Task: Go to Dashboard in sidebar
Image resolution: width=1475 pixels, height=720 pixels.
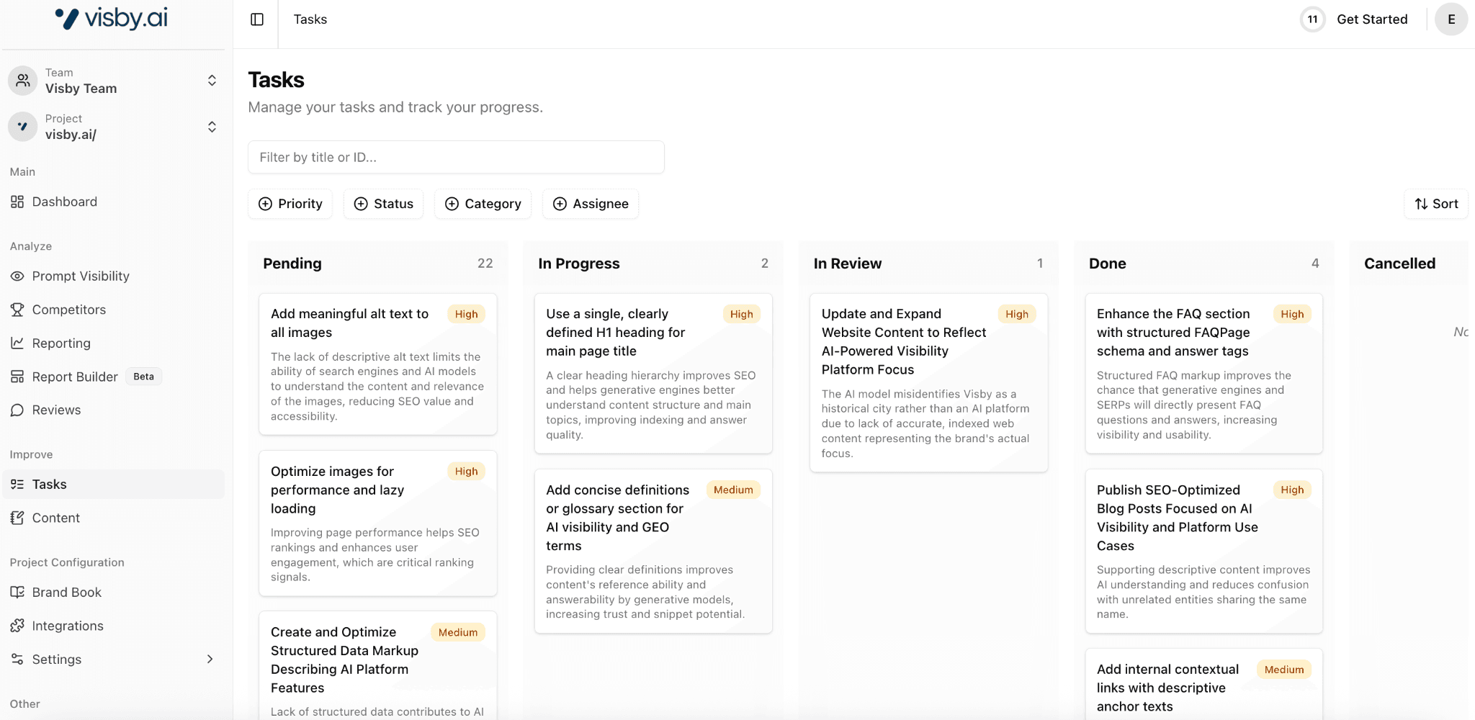Action: [114, 202]
